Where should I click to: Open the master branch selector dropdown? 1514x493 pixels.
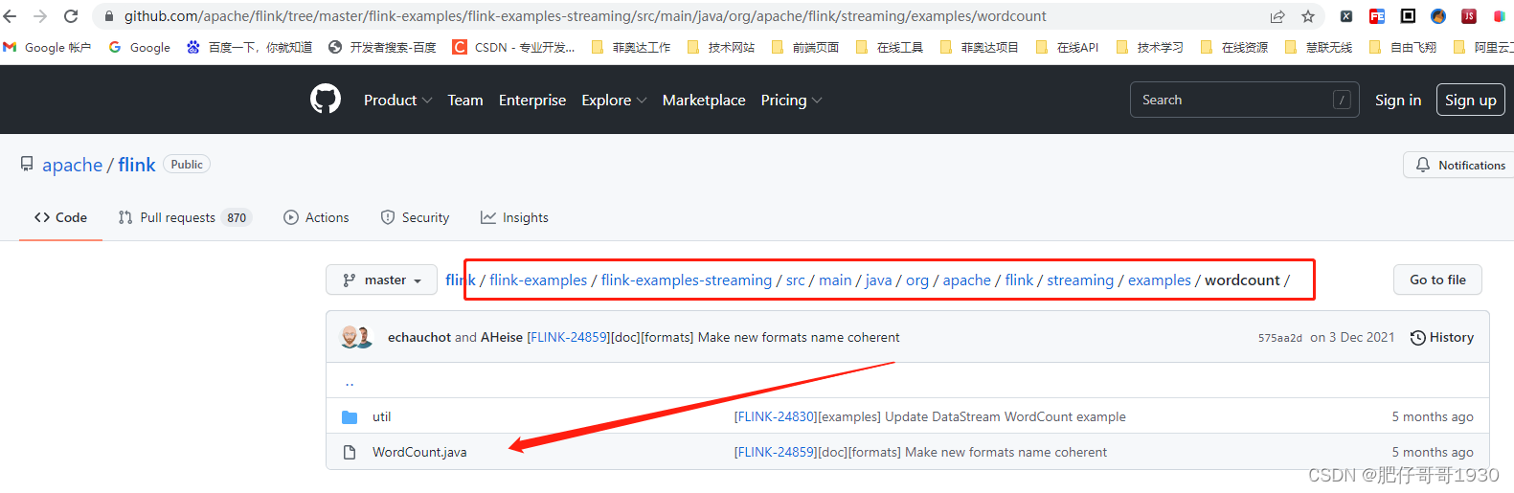click(x=382, y=280)
